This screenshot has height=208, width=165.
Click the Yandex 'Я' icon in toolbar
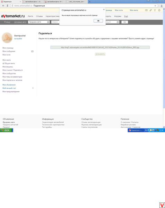(7, 6)
